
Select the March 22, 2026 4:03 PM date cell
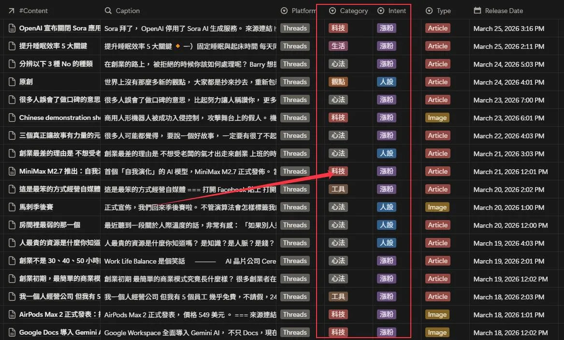point(508,136)
